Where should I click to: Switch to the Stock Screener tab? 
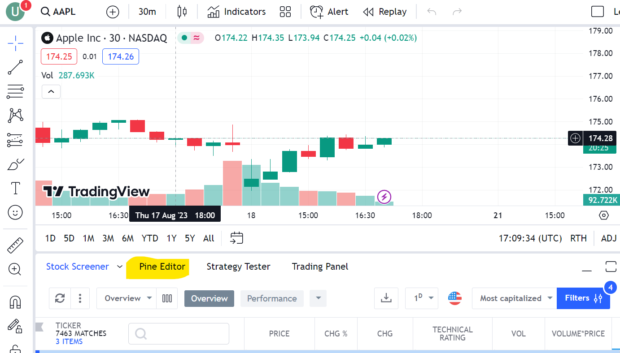pyautogui.click(x=77, y=267)
